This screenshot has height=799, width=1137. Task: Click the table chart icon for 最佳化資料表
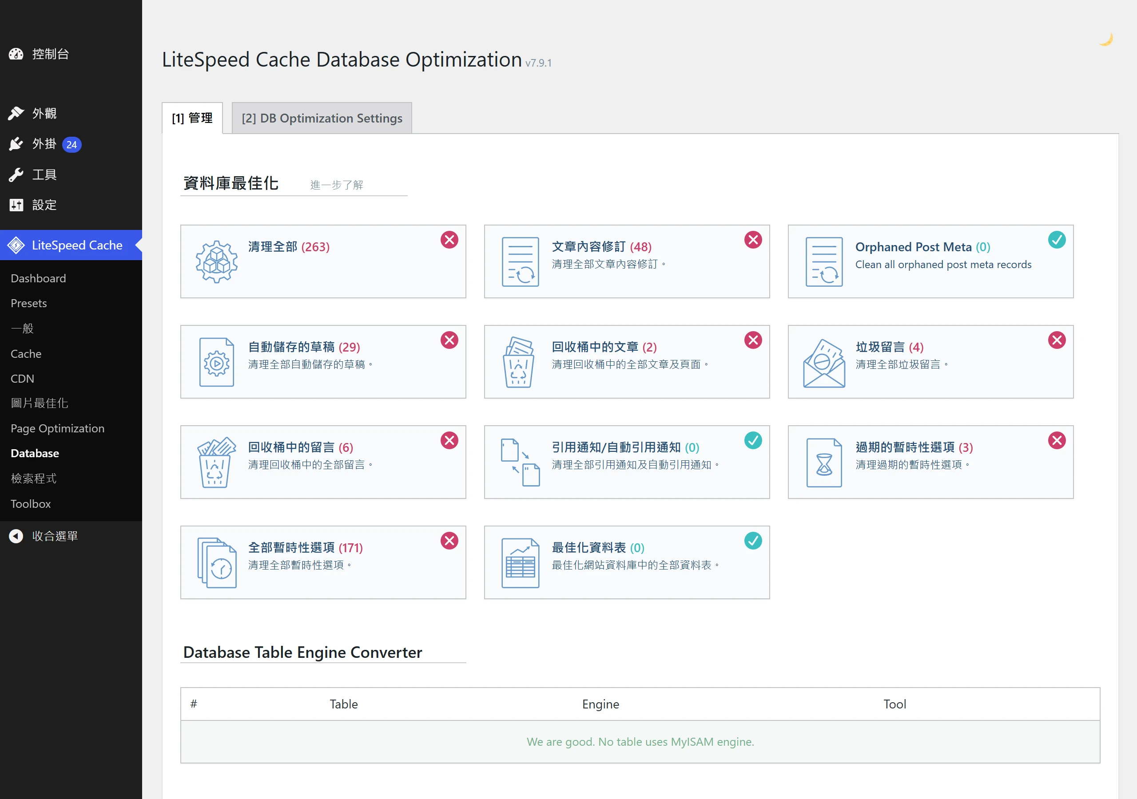(x=520, y=563)
